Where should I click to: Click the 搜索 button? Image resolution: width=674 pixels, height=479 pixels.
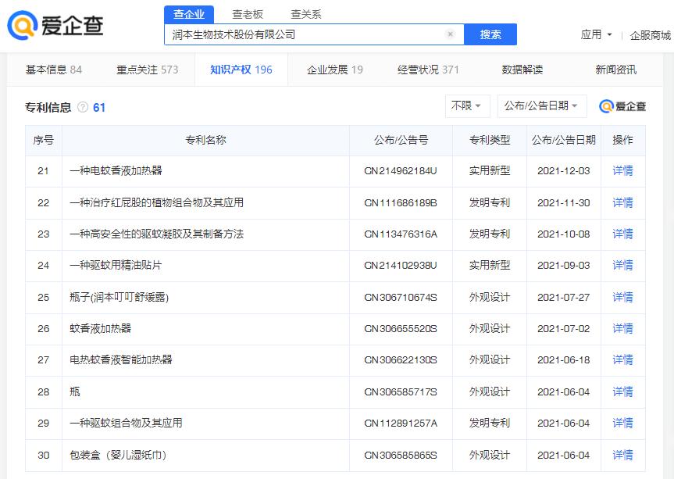(x=490, y=34)
